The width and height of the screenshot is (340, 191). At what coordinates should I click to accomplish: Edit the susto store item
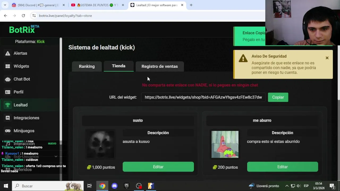pos(158,167)
